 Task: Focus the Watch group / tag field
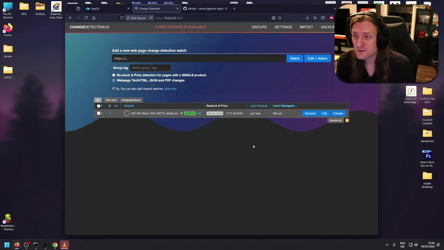pyautogui.click(x=150, y=68)
